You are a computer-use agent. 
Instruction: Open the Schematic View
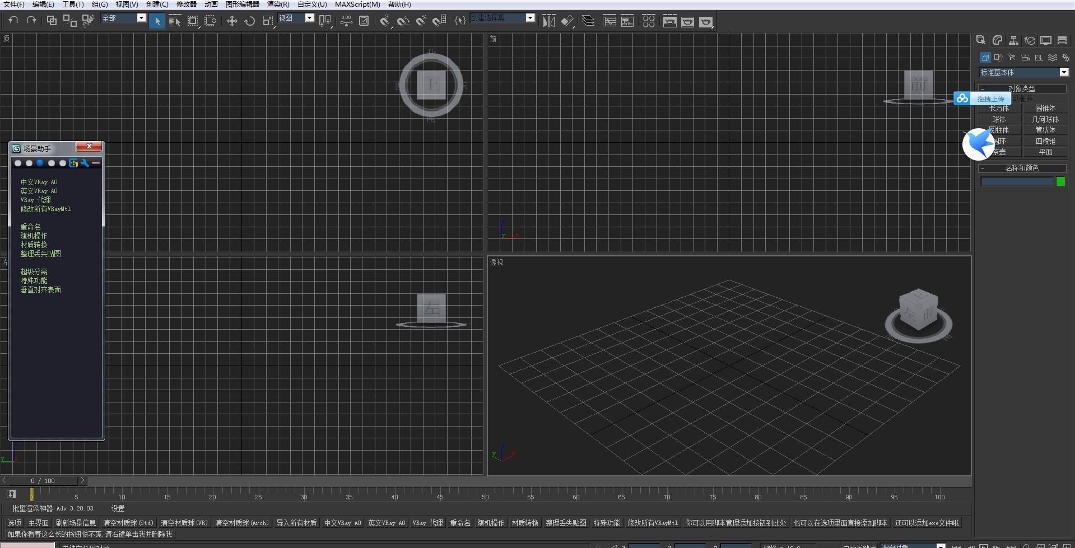click(x=627, y=21)
